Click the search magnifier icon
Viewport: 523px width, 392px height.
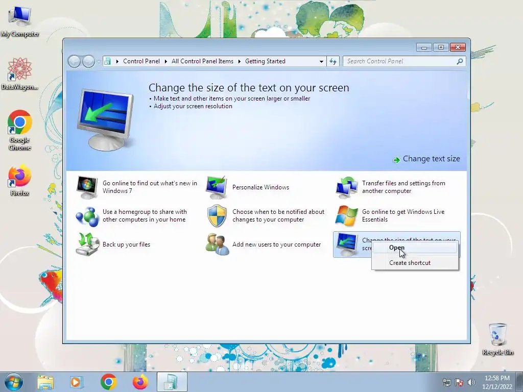click(x=460, y=61)
